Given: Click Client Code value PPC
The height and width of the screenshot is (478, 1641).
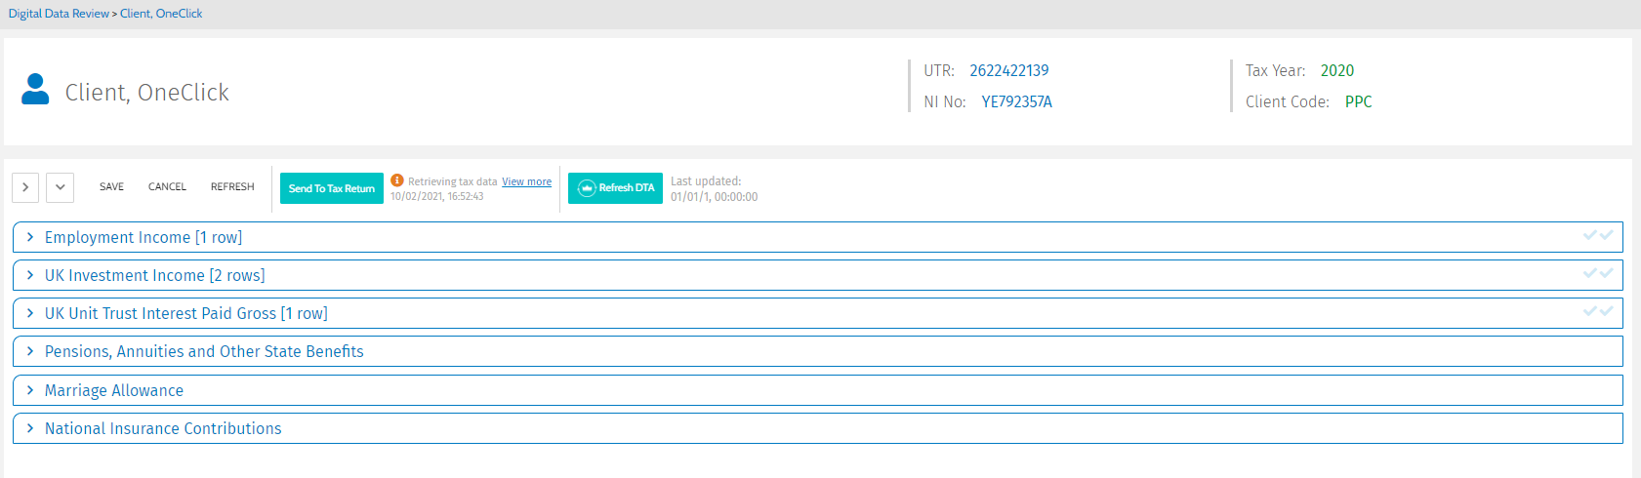Looking at the screenshot, I should click(1359, 101).
